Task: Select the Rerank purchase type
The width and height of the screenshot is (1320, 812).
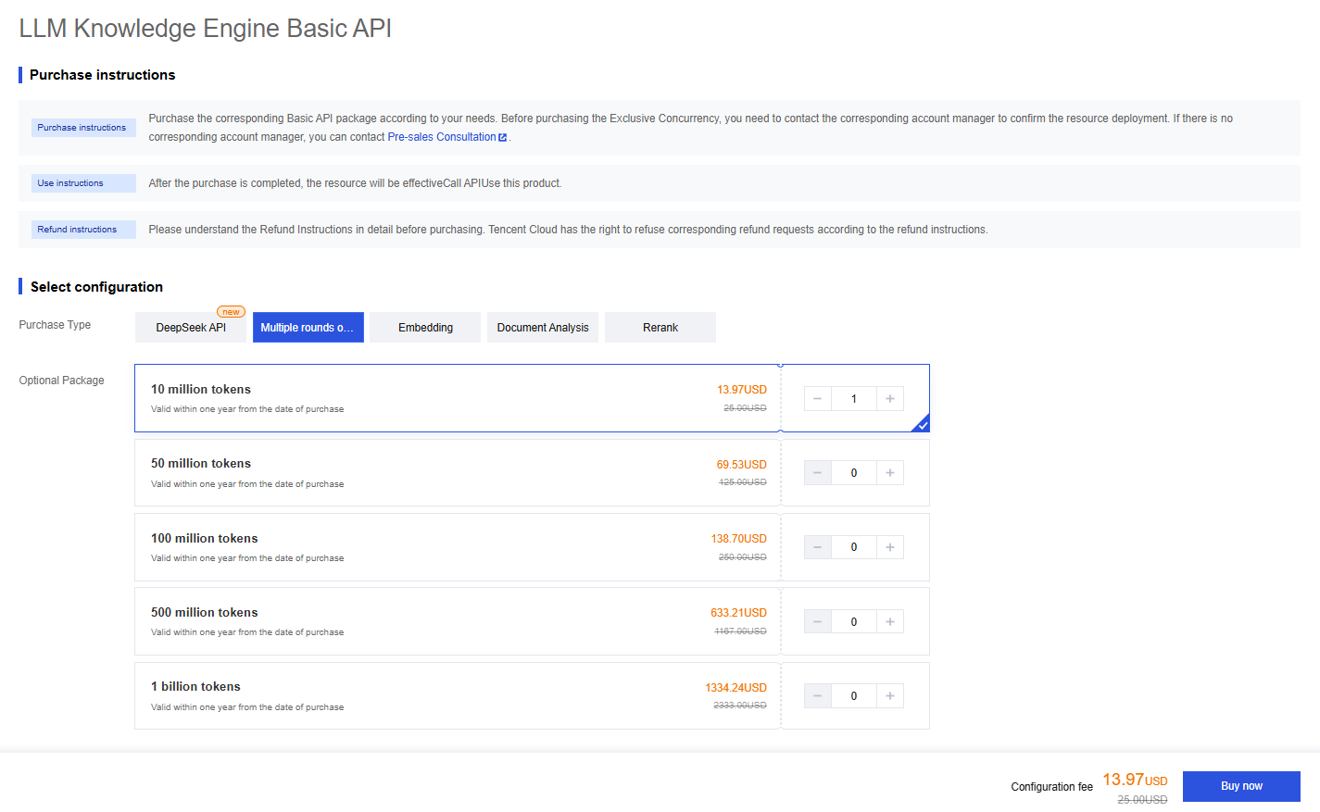Action: click(660, 328)
